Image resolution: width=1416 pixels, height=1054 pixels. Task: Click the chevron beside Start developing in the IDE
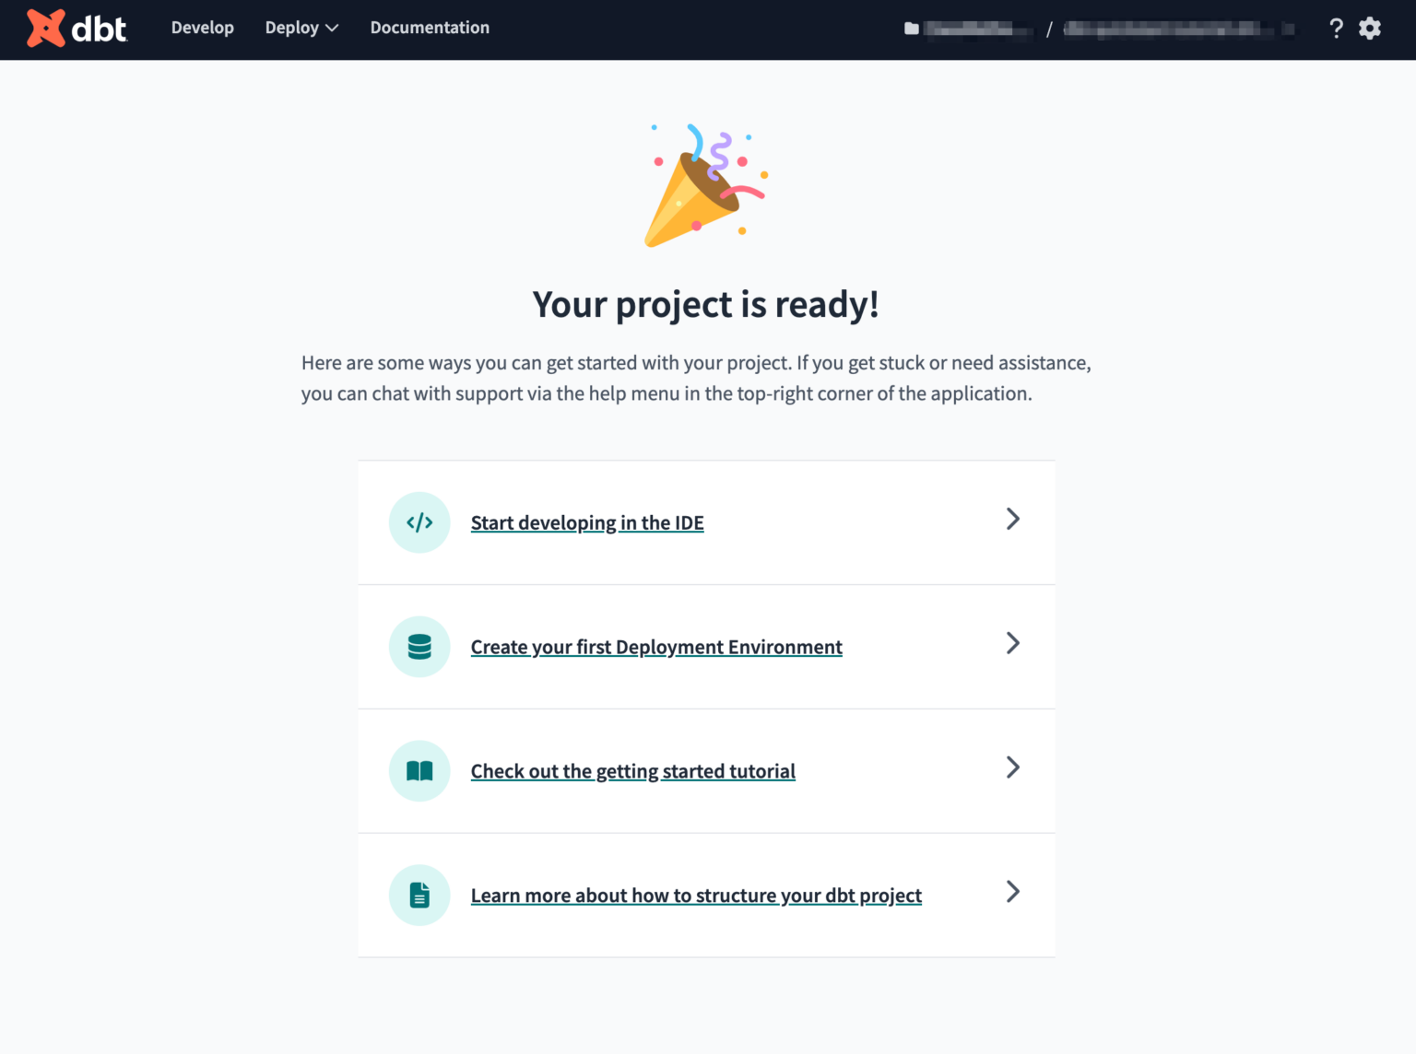(x=1012, y=520)
